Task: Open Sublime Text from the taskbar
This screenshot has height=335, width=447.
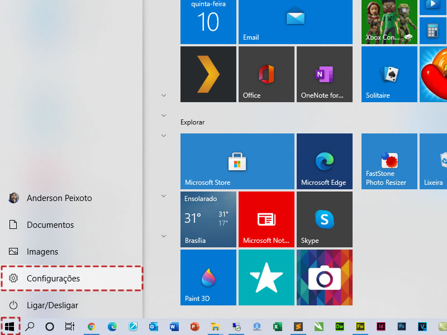Action: tap(298, 327)
